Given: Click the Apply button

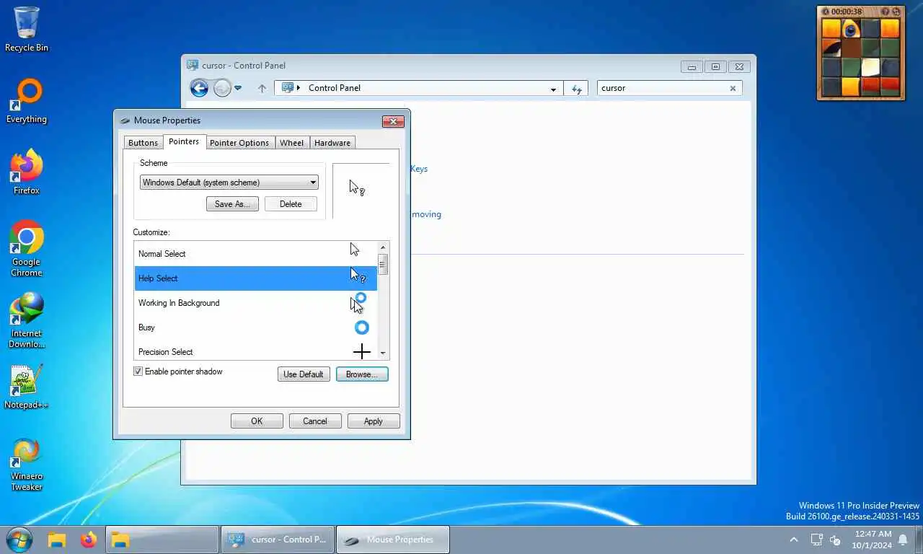Looking at the screenshot, I should pos(374,421).
